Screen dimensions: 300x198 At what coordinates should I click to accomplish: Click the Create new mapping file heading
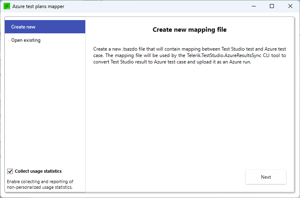pyautogui.click(x=189, y=30)
